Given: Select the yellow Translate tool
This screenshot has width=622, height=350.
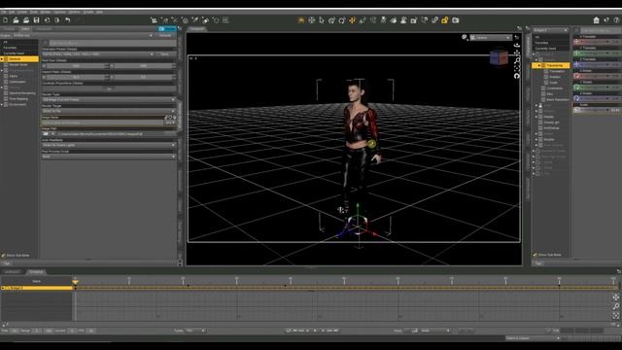Looking at the screenshot, I should (352, 19).
